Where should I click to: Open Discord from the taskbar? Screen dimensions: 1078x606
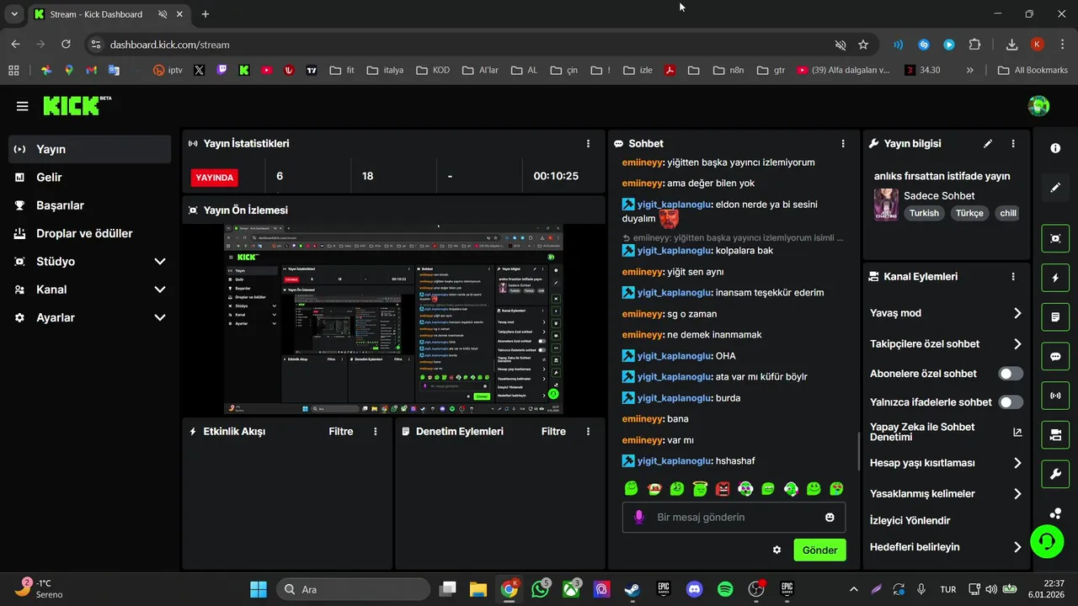click(x=694, y=589)
